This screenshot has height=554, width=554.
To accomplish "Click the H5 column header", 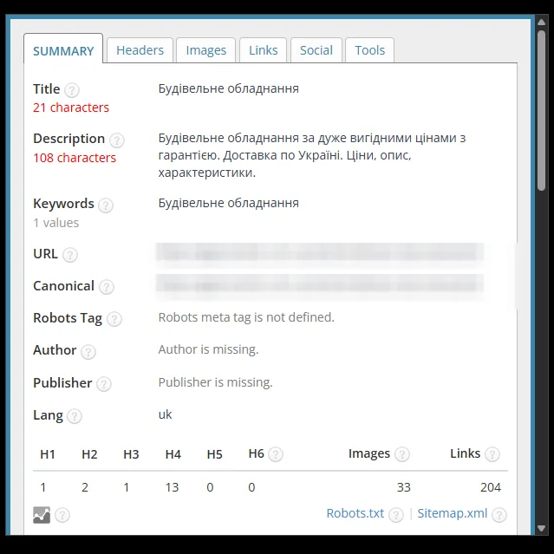I will 214,454.
